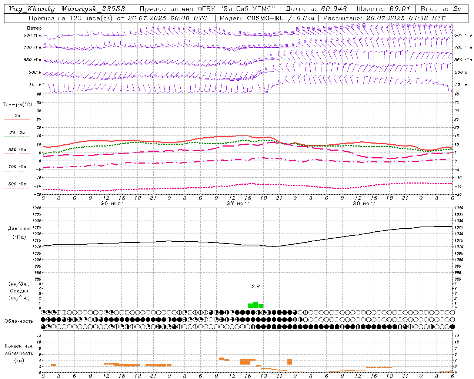Click the (мм/1ч.) precipitation unit label
Image resolution: width=474 pixels, height=379 pixels.
pos(19,298)
